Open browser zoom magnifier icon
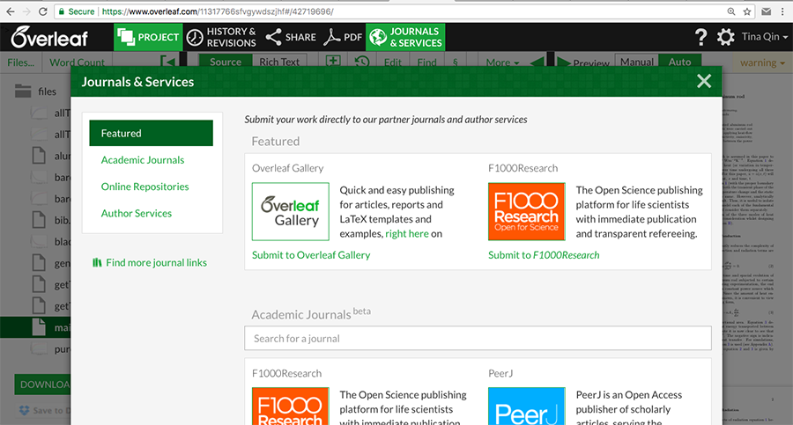 tap(731, 11)
